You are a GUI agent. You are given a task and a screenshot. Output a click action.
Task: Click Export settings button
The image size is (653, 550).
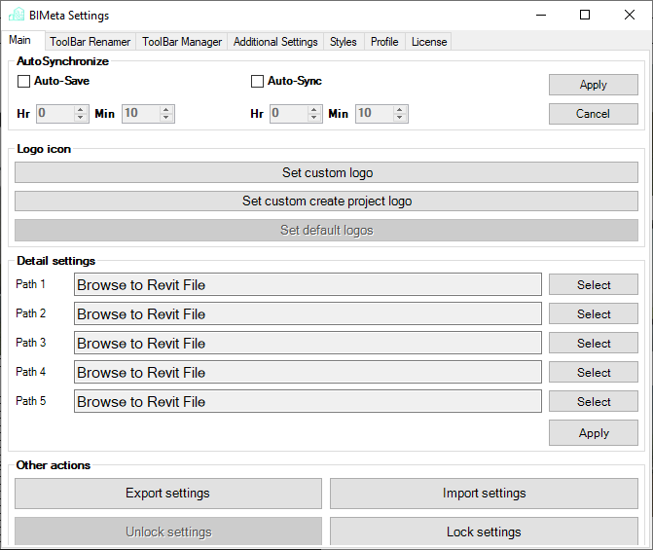[167, 494]
